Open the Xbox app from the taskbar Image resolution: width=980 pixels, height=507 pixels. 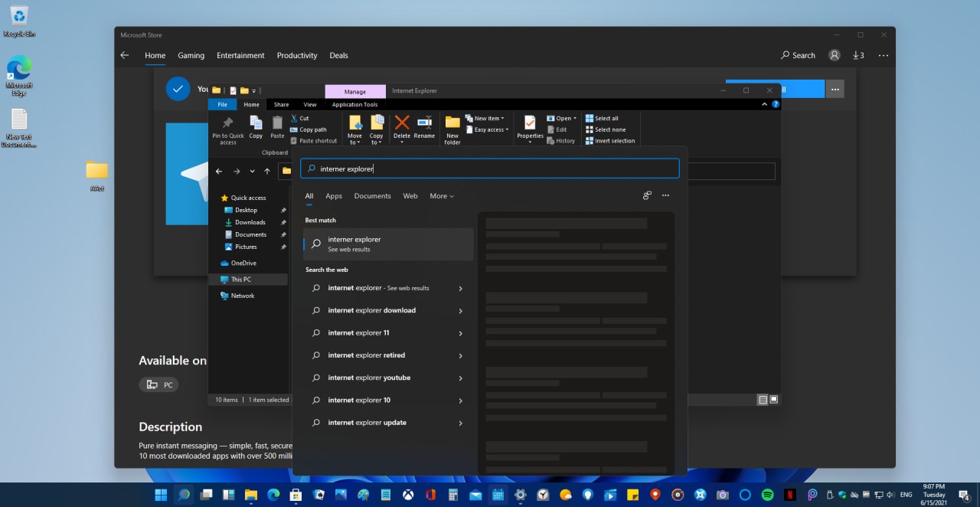(x=408, y=495)
